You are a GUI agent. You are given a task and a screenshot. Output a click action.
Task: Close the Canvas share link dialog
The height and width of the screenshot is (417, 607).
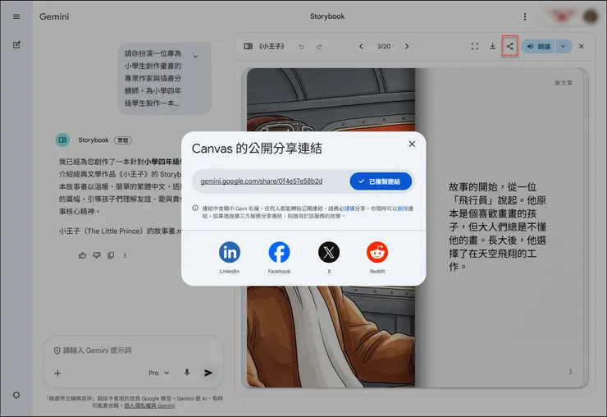coord(412,144)
